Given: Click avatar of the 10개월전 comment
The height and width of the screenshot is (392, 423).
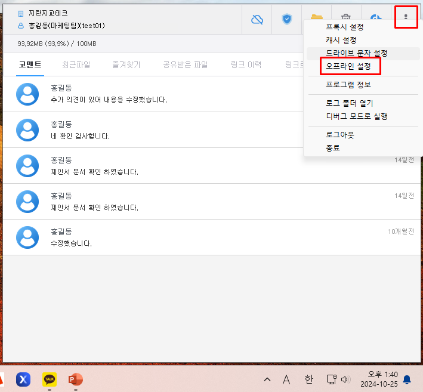Looking at the screenshot, I should pos(27,237).
